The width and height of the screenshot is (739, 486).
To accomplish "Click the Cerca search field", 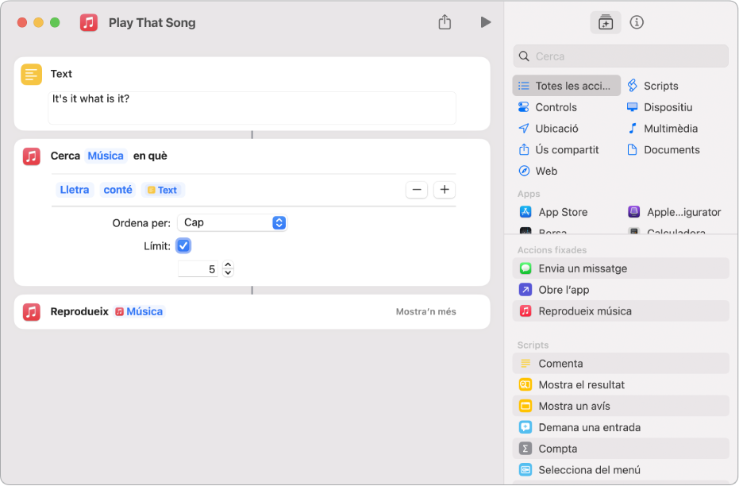I will 620,56.
